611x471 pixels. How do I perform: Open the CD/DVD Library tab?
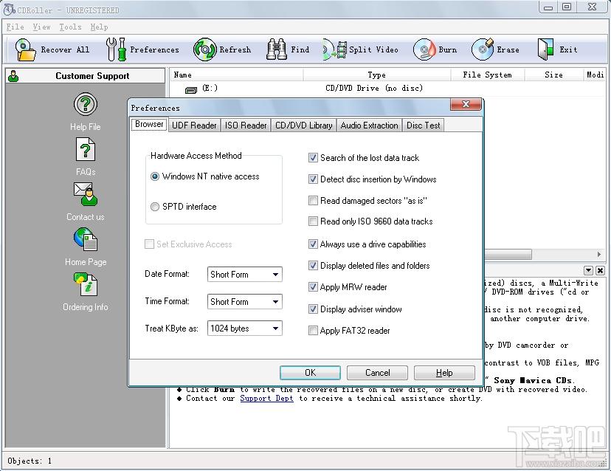(303, 126)
